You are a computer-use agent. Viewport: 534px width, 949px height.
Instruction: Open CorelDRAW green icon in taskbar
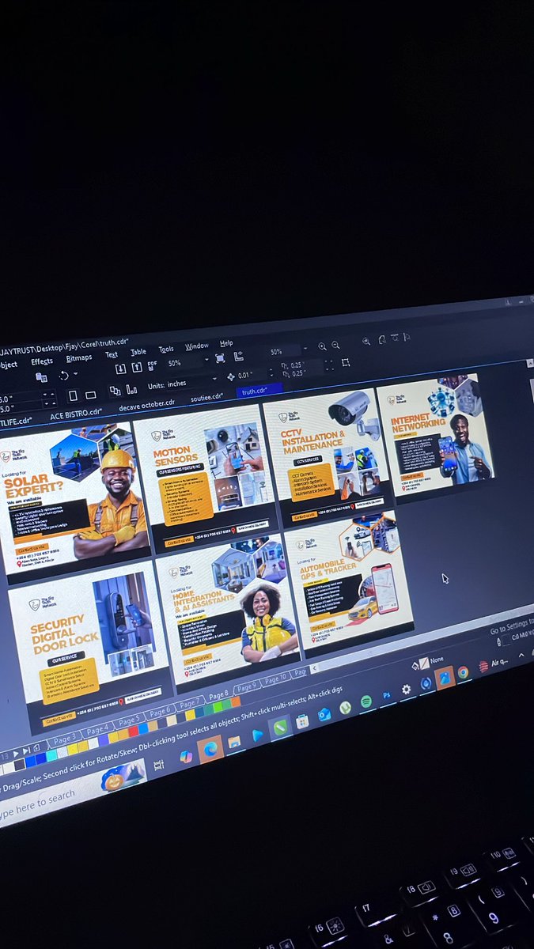click(280, 728)
